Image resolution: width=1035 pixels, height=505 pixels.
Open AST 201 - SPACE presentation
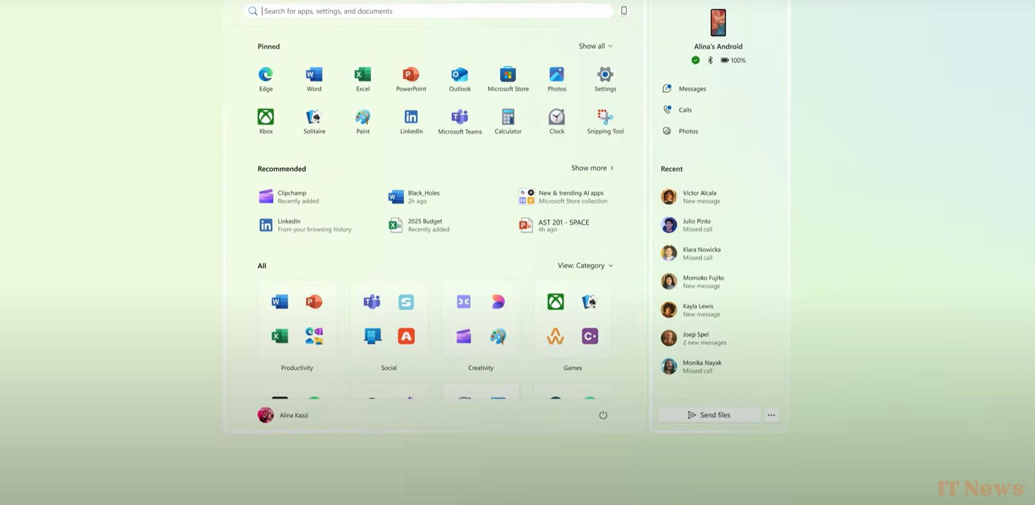(554, 225)
